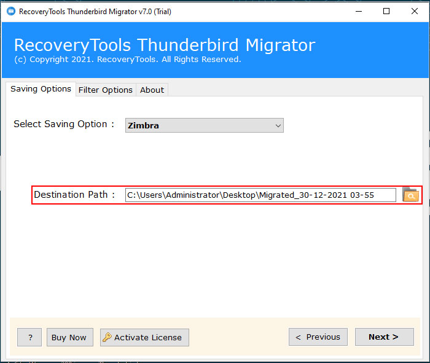Maximize the Thunderbird Migrator window

coord(386,11)
